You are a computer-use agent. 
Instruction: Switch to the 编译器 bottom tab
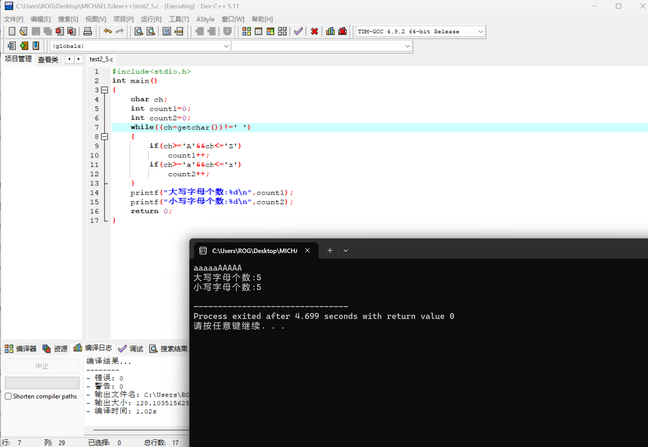[x=21, y=349]
